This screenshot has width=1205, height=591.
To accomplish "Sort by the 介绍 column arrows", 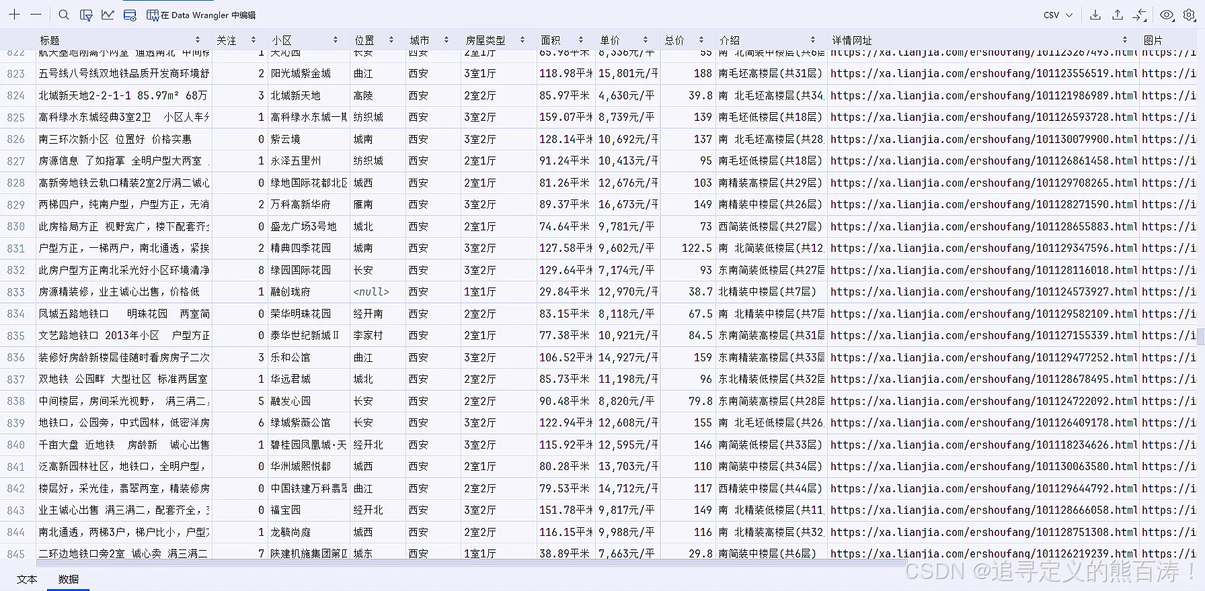I will pyautogui.click(x=813, y=40).
